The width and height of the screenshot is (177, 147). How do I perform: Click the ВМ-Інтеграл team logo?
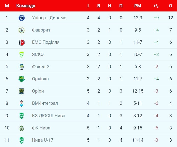[x=21, y=103]
